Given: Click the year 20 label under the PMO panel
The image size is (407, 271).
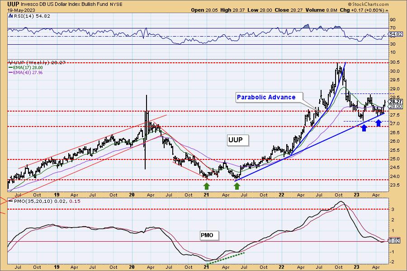Looking at the screenshot, I should point(132,267).
